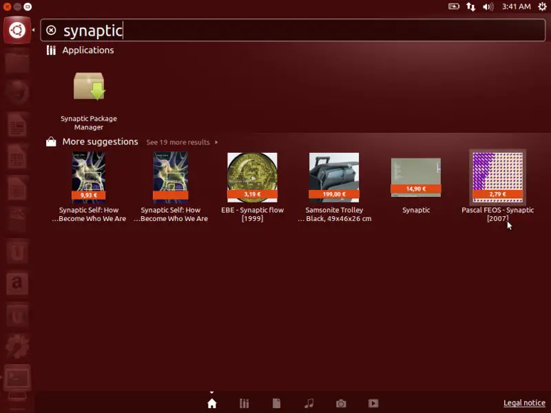Open Amazon launcher icon

(x=17, y=283)
